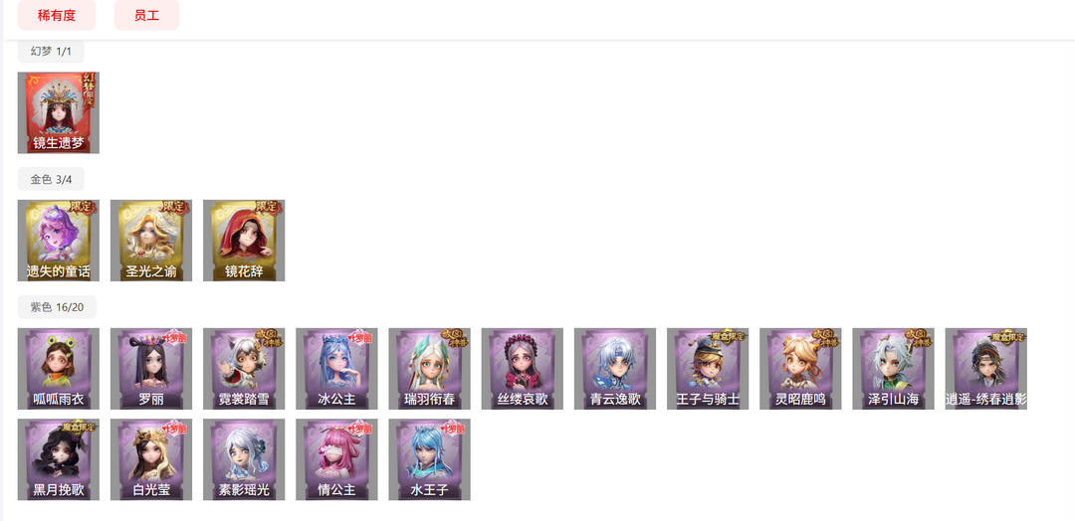Select the 瑞羽衔春 character card
Image resolution: width=1075 pixels, height=521 pixels.
click(x=429, y=368)
